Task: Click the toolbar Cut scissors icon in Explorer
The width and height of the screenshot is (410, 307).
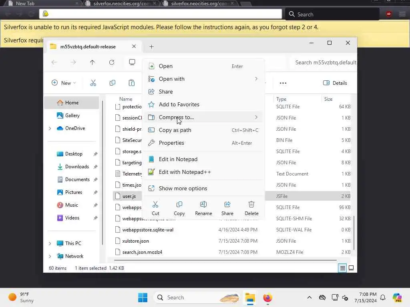Action: click(93, 83)
